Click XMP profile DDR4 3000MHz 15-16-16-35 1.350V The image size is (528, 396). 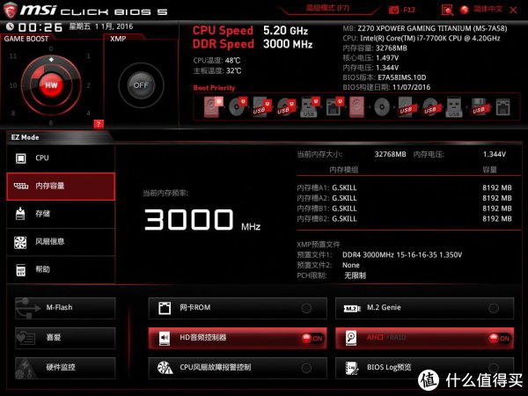402,255
